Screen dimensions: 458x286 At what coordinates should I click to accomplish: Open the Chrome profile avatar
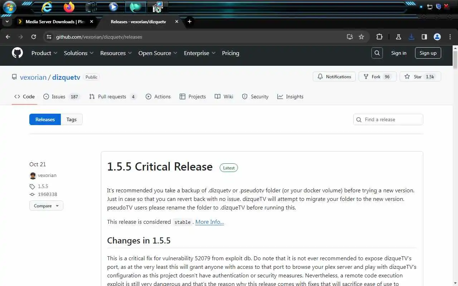[437, 37]
